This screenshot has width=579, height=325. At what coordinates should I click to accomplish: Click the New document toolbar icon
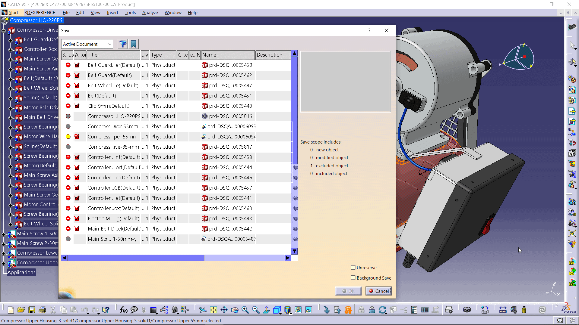click(x=11, y=310)
